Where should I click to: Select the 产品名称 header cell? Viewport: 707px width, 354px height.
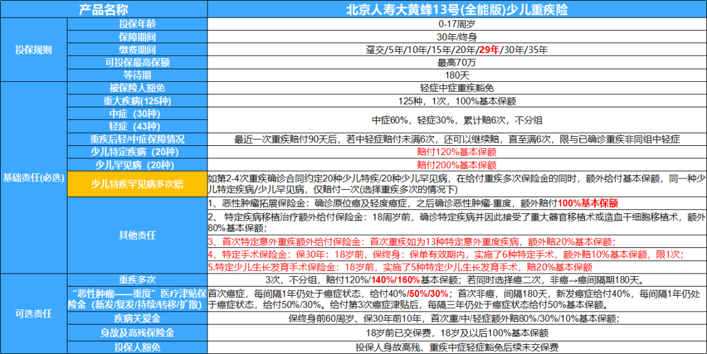point(103,9)
